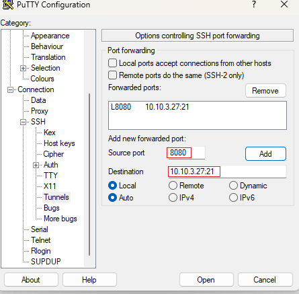Open the Cipher settings
299x294 pixels.
coord(54,154)
